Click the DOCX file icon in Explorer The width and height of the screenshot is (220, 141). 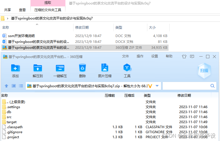pyautogui.click(x=4, y=42)
